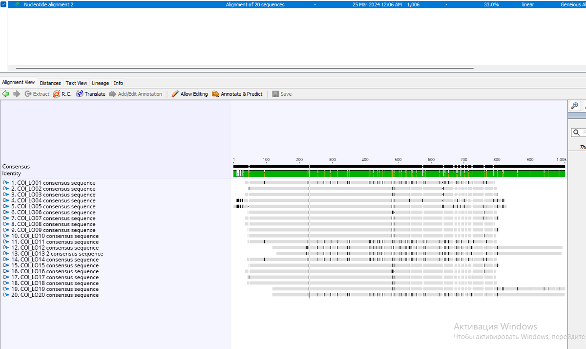This screenshot has height=349, width=586.
Task: Switch to the Alignment View tab
Action: (19, 83)
